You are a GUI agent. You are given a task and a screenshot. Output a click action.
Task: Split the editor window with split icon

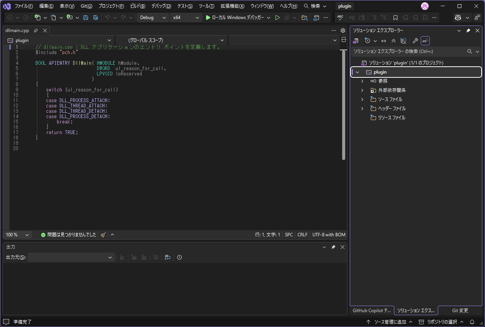pyautogui.click(x=344, y=40)
